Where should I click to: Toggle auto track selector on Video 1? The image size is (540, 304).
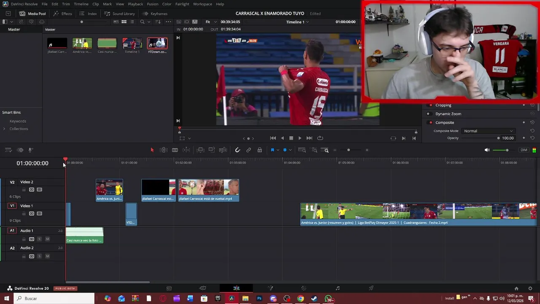coord(32,214)
